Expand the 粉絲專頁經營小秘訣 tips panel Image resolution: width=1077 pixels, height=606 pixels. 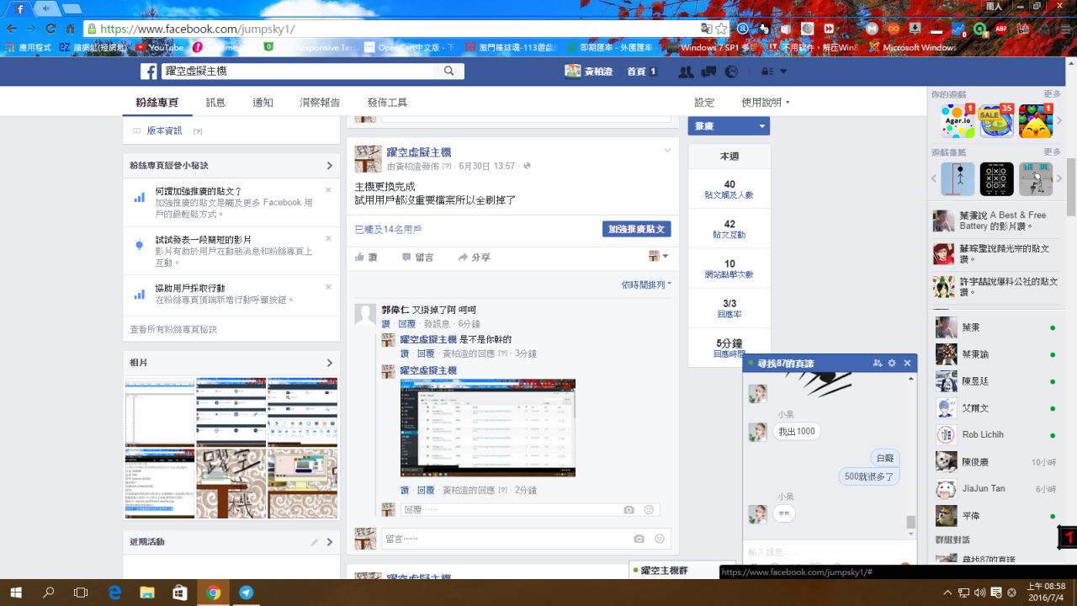(x=329, y=166)
